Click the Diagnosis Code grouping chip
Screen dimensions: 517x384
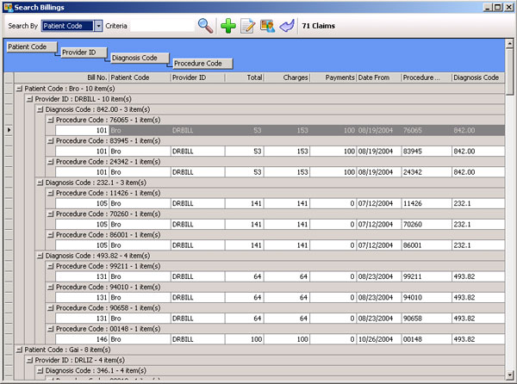pyautogui.click(x=138, y=58)
